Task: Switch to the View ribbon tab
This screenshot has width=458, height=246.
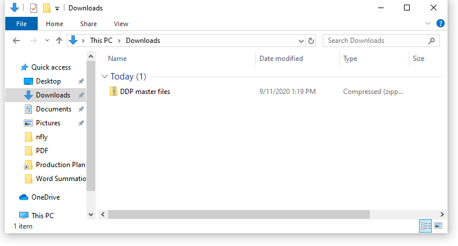Action: tap(121, 24)
